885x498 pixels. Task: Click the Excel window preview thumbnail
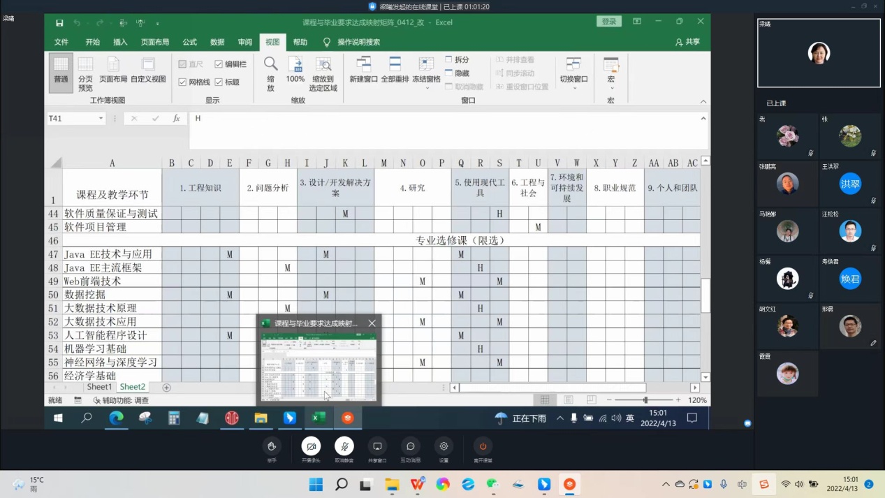(x=319, y=367)
